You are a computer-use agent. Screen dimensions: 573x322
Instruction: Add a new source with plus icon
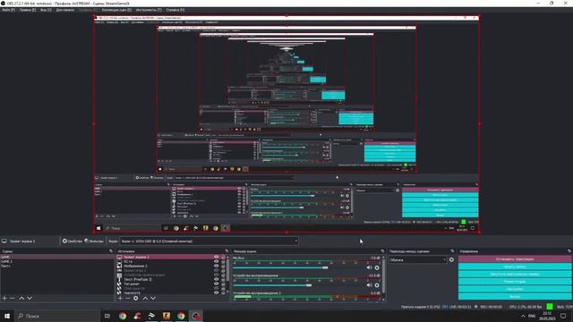[x=120, y=298]
